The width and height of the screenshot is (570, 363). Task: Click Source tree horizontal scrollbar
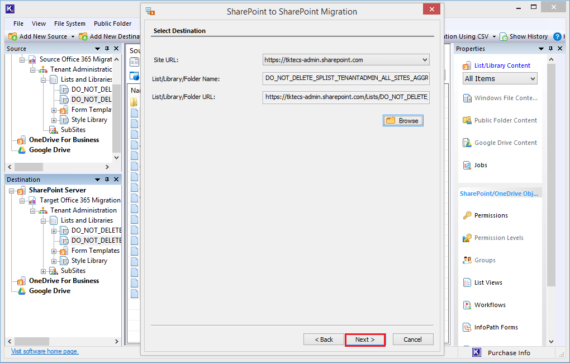click(28, 167)
